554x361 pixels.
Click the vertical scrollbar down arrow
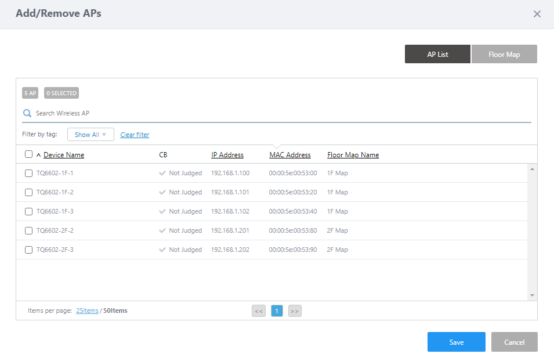pyautogui.click(x=532, y=295)
